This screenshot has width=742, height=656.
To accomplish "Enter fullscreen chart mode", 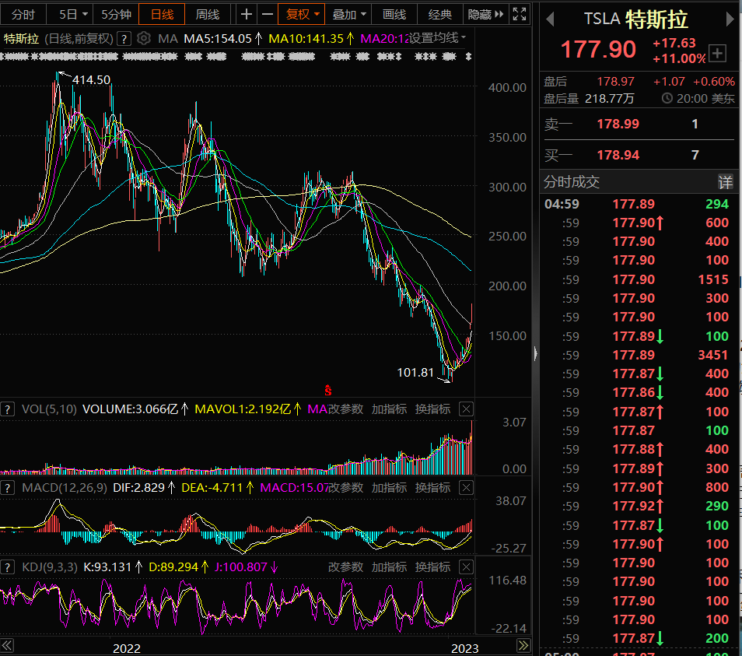I will [519, 14].
